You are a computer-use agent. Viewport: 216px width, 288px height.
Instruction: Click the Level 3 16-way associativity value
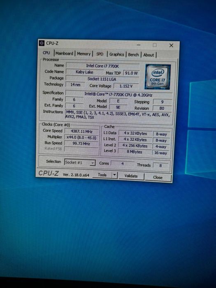[161, 153]
